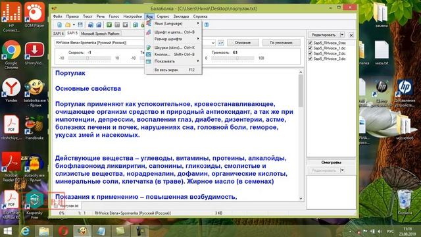
Task: Click the Save floppy disk toolbar icon
Action: click(x=80, y=25)
